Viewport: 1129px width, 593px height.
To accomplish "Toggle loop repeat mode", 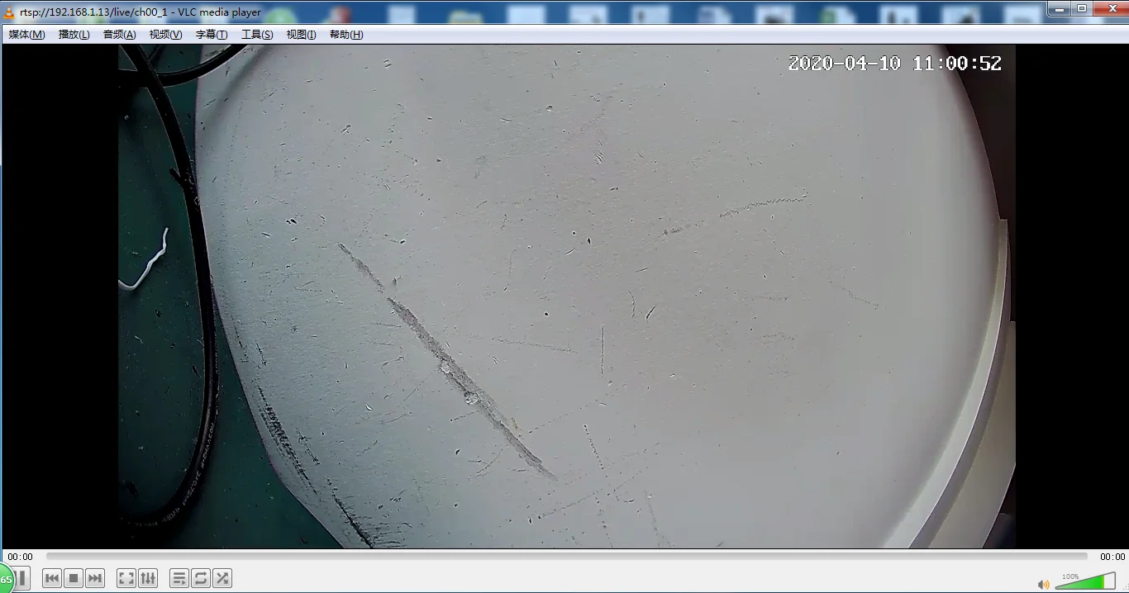I will pos(201,578).
